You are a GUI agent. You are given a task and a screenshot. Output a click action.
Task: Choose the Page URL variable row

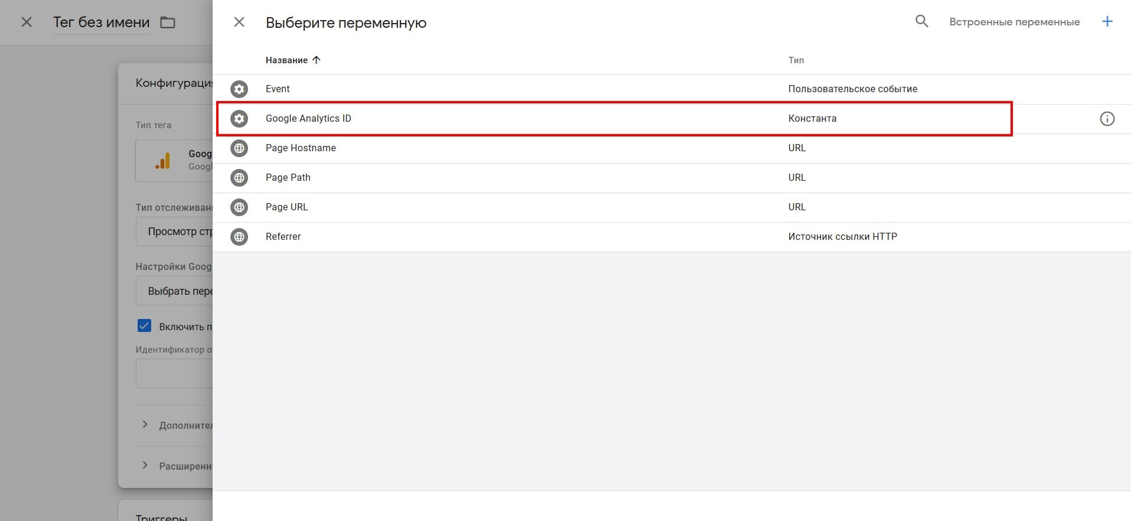click(287, 207)
